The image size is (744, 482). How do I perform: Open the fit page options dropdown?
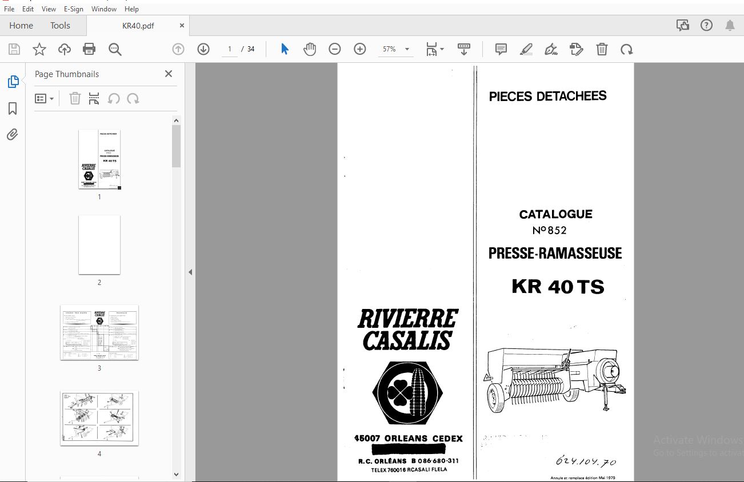pos(435,49)
